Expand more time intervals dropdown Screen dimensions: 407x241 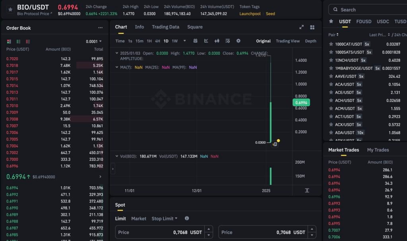tap(184, 41)
